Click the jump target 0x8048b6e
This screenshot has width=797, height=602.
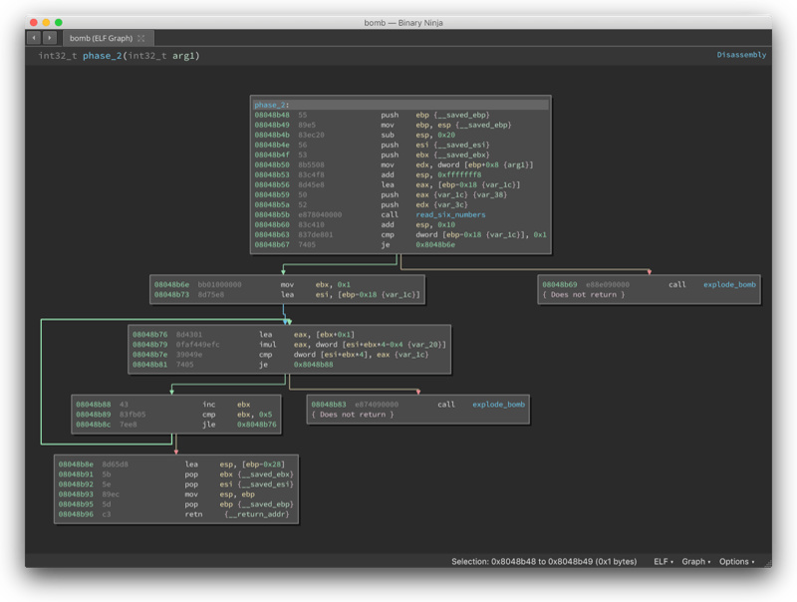click(x=435, y=244)
